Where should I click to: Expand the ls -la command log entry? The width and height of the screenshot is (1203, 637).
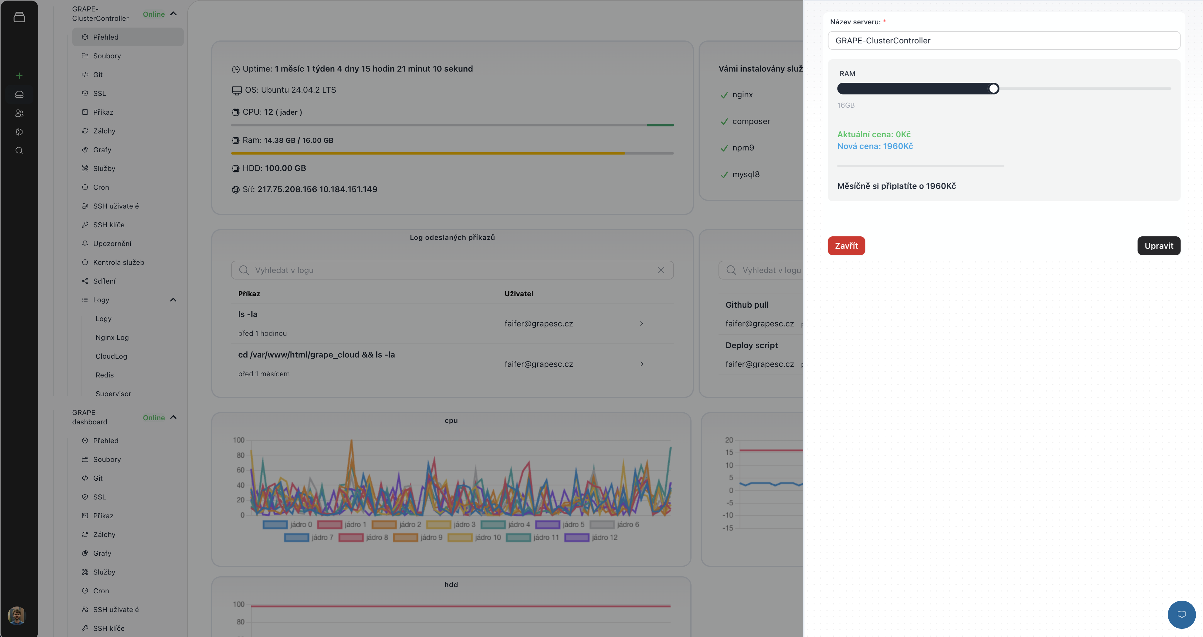click(x=641, y=324)
